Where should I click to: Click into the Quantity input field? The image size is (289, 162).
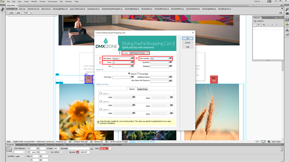click(x=159, y=63)
